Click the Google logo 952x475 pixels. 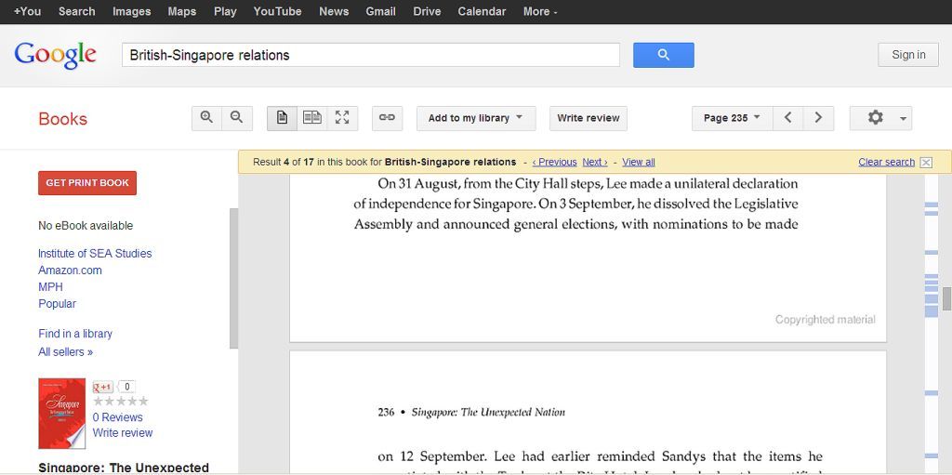pos(55,55)
